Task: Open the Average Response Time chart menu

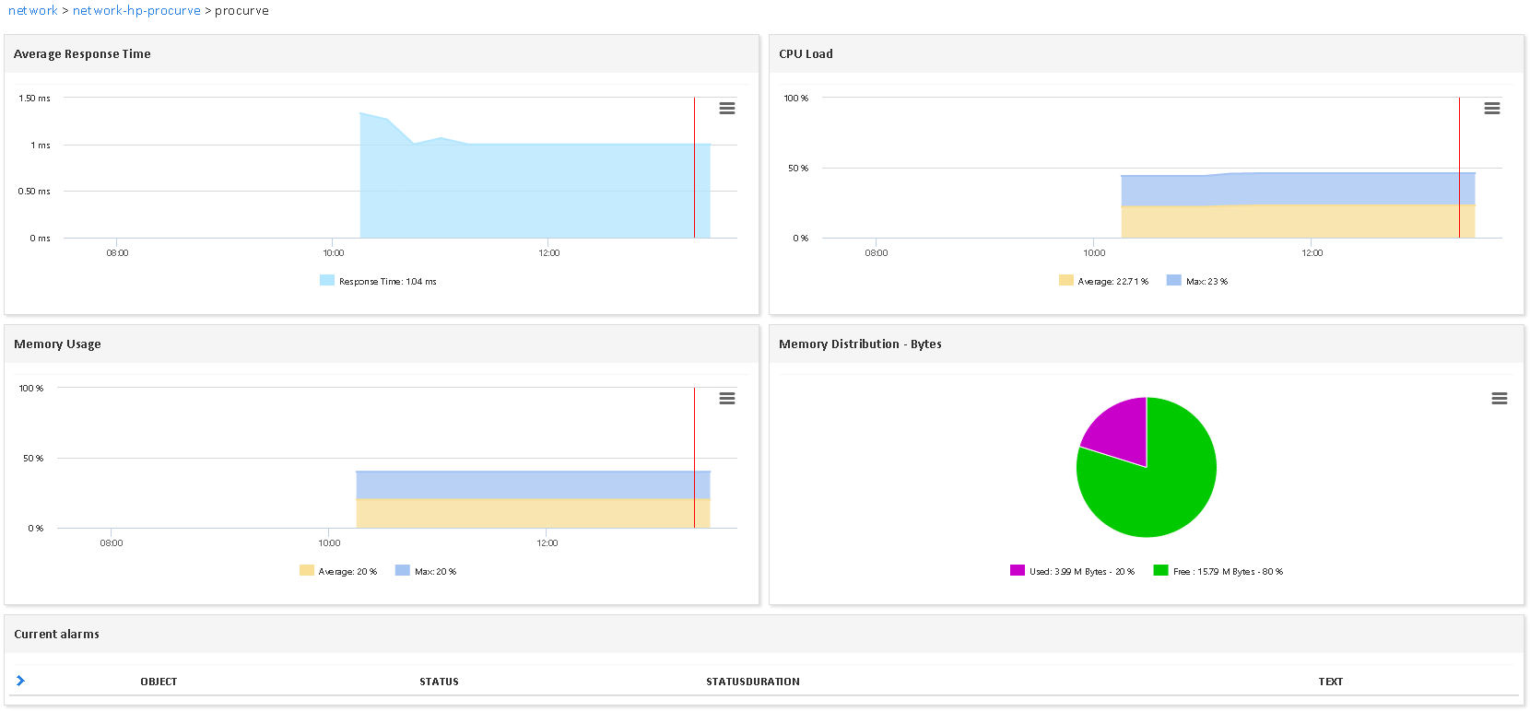Action: click(727, 109)
